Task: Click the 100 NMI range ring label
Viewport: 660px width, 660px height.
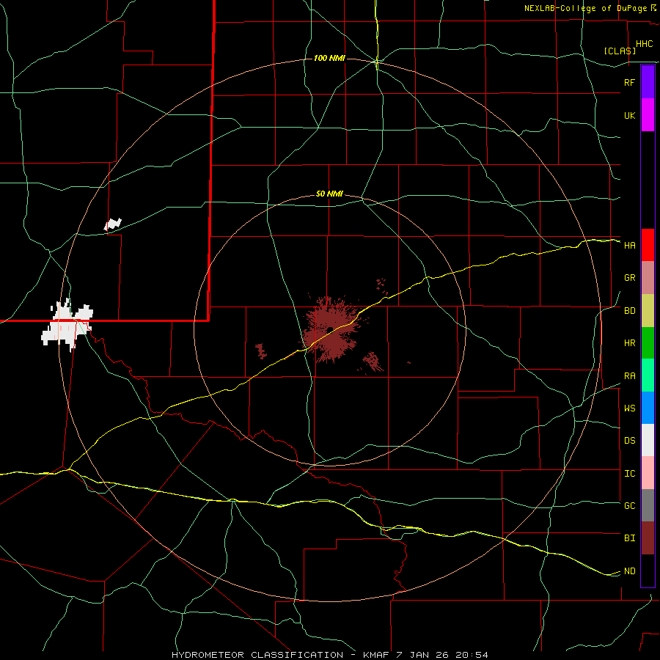Action: point(329,58)
